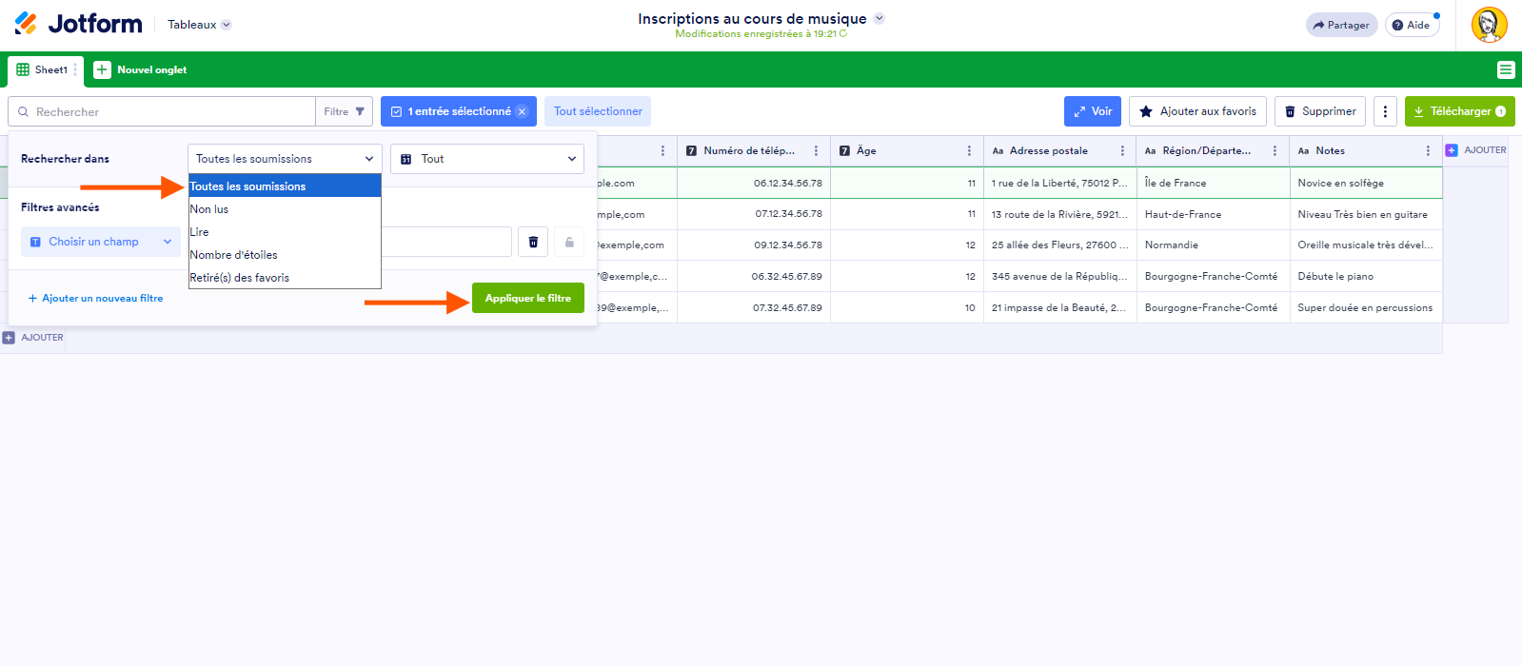Image resolution: width=1522 pixels, height=666 pixels.
Task: Click the Télécharger download button
Action: (1459, 111)
